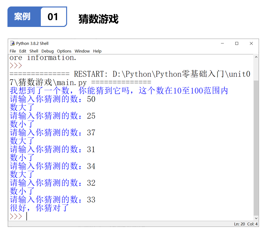Click '数大了' below guess 37

(22, 141)
